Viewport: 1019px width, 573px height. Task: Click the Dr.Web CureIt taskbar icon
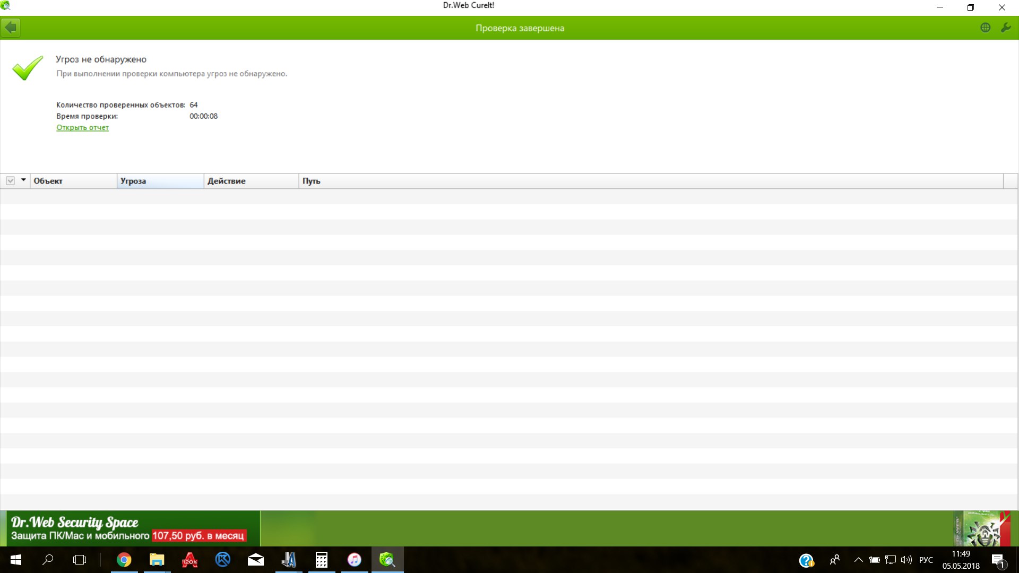tap(387, 560)
